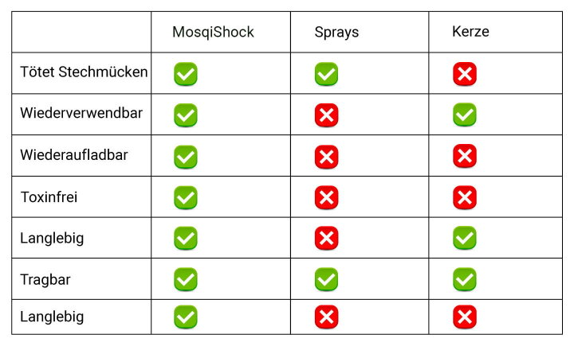Click the Tragbar row label
The width and height of the screenshot is (574, 346).
pyautogui.click(x=45, y=280)
